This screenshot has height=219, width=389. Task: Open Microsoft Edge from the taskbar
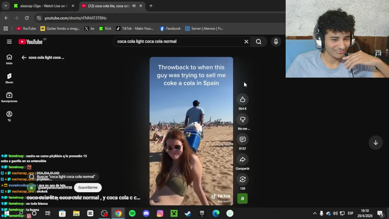pyautogui.click(x=216, y=214)
